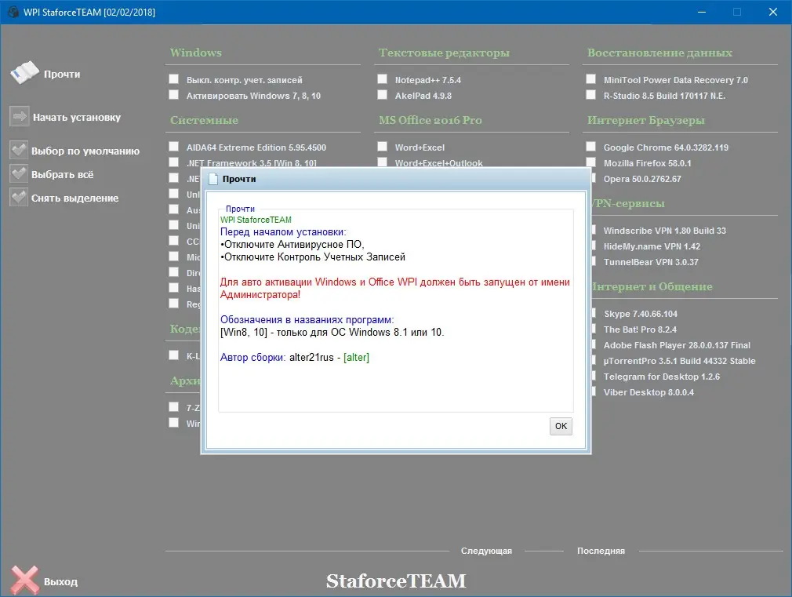The width and height of the screenshot is (792, 597).
Task: Click the Интернет Браузеры heading
Action: pos(646,120)
